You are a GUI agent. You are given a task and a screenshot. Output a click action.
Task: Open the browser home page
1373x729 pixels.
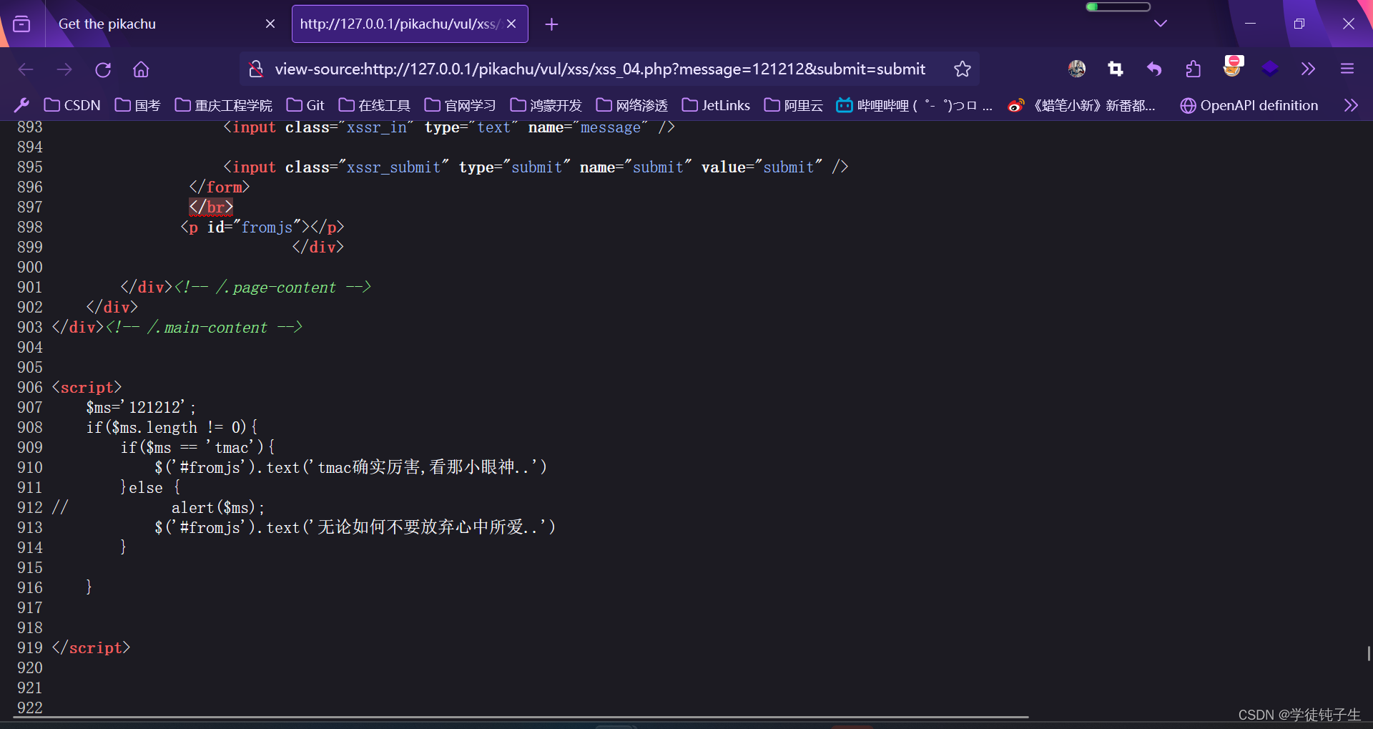click(141, 69)
